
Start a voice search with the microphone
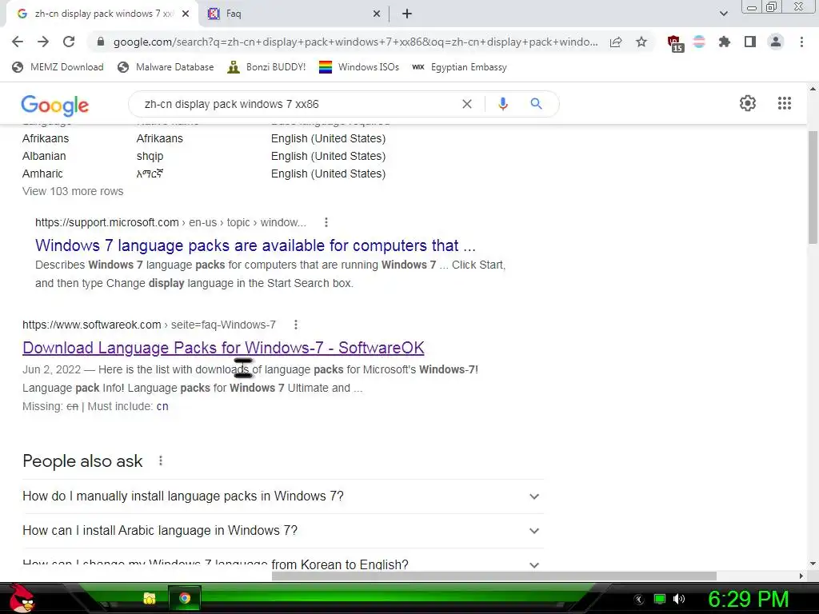[x=503, y=104]
